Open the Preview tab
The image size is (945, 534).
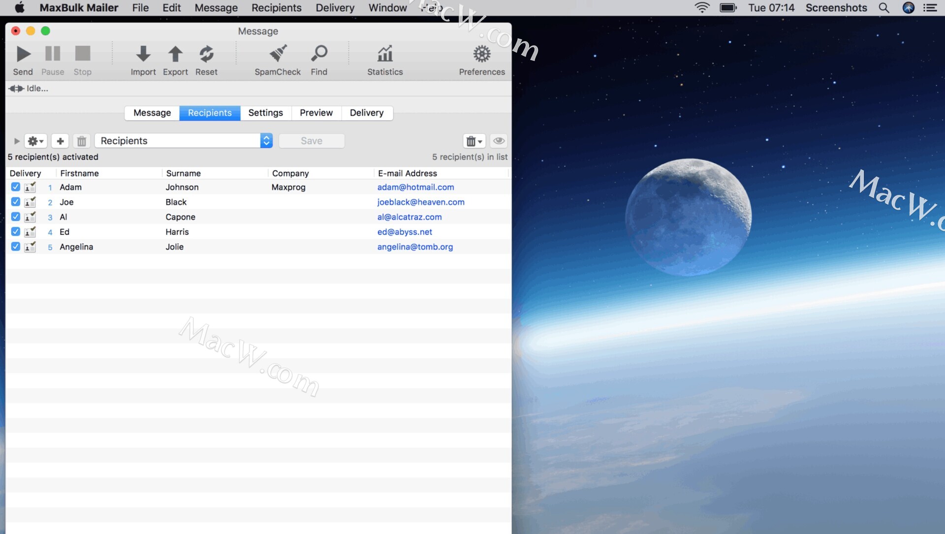pyautogui.click(x=316, y=113)
